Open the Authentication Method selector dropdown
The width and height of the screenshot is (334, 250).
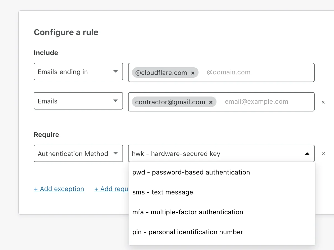tap(78, 153)
